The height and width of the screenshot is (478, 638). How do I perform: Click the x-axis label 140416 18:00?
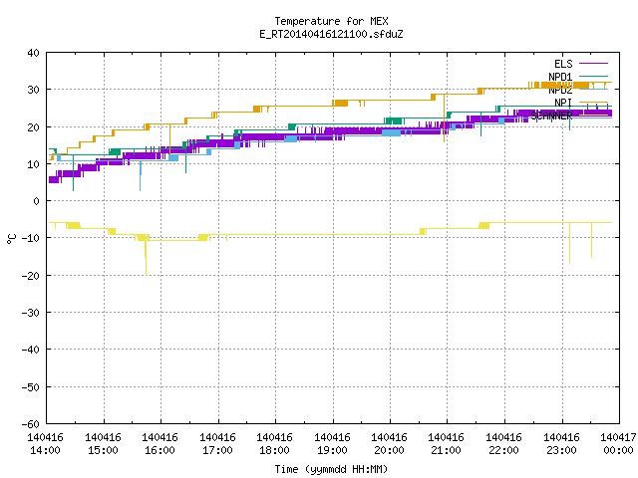pos(275,444)
